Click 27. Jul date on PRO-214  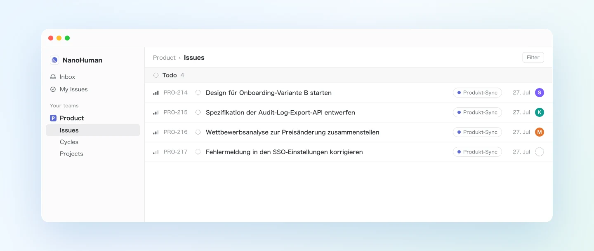pos(521,93)
